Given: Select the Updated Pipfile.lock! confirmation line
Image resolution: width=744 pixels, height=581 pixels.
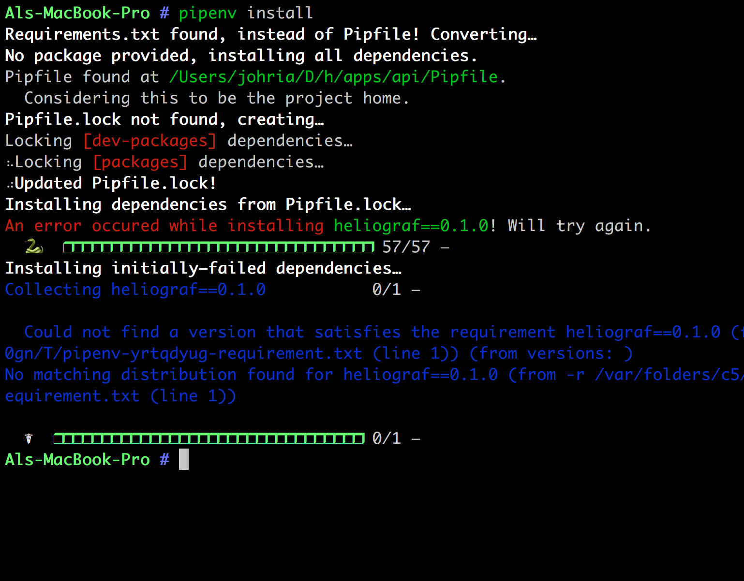Looking at the screenshot, I should pos(115,183).
